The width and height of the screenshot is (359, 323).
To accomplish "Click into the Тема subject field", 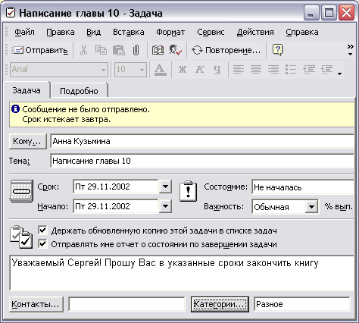I will click(x=202, y=161).
